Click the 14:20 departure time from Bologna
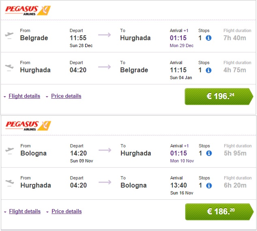 (x=78, y=153)
